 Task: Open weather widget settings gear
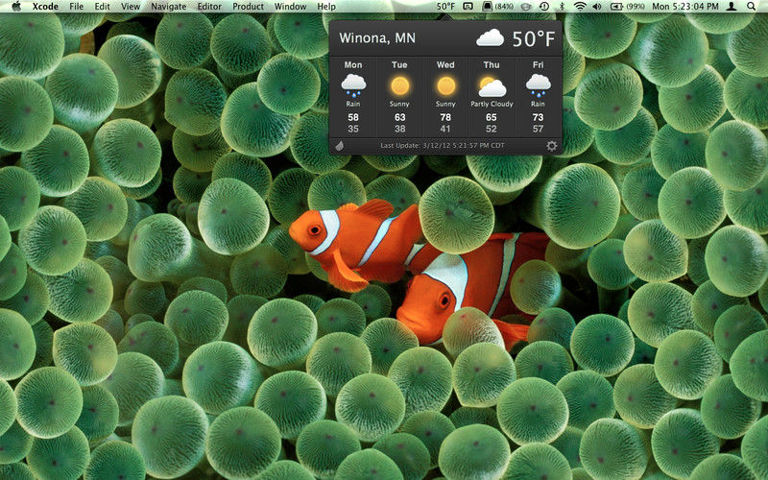click(551, 146)
